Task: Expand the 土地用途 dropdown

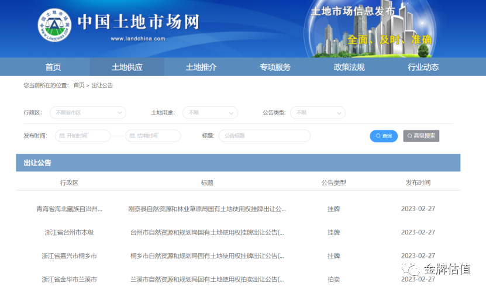Action: pyautogui.click(x=210, y=113)
